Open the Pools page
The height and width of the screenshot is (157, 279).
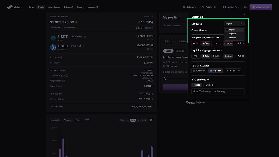coord(41,7)
